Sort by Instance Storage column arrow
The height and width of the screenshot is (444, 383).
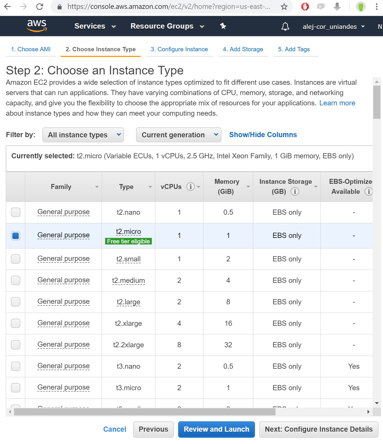(x=316, y=187)
